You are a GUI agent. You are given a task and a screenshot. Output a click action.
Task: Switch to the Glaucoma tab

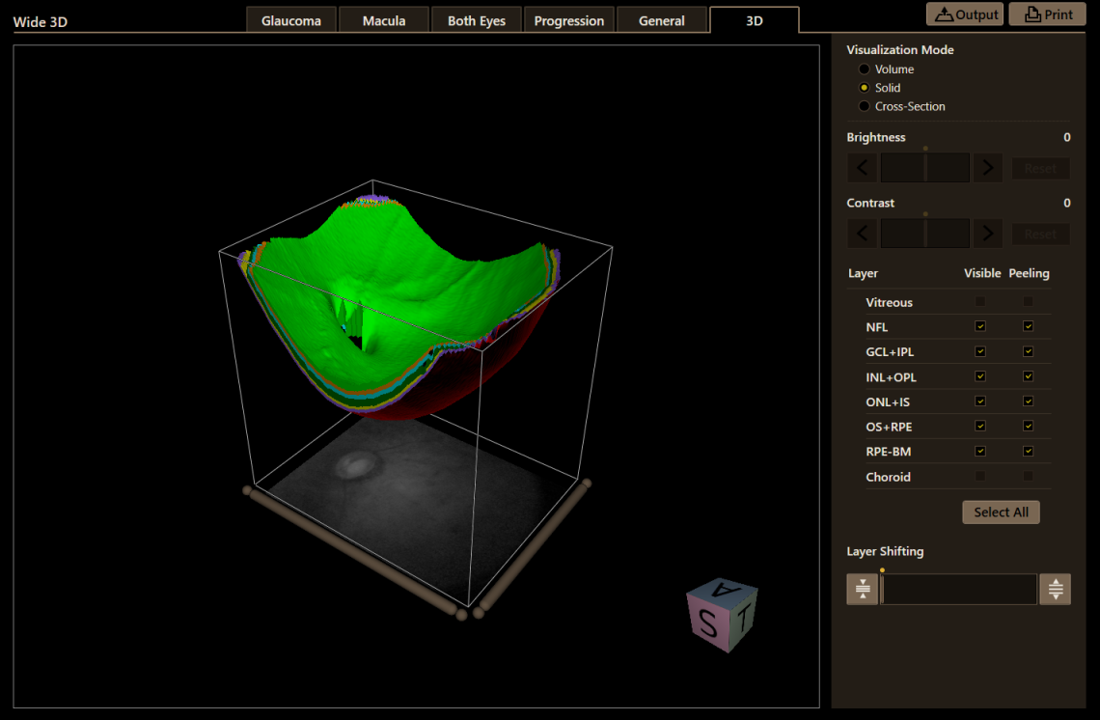click(291, 20)
